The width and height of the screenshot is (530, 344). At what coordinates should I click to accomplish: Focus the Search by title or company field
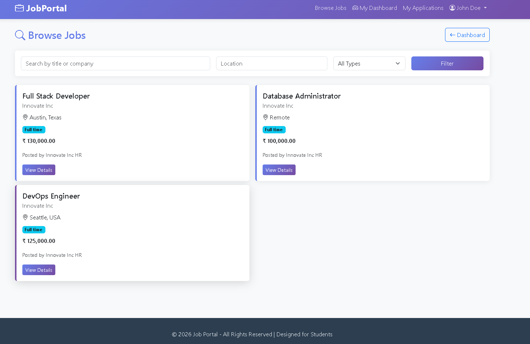[115, 63]
